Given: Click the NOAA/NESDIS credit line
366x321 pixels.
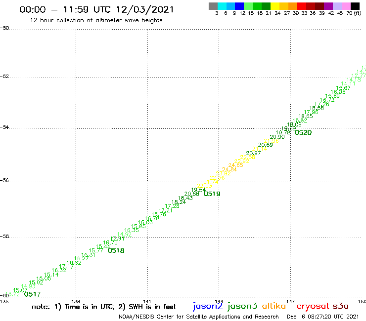Looking at the screenshot, I should click(199, 317).
